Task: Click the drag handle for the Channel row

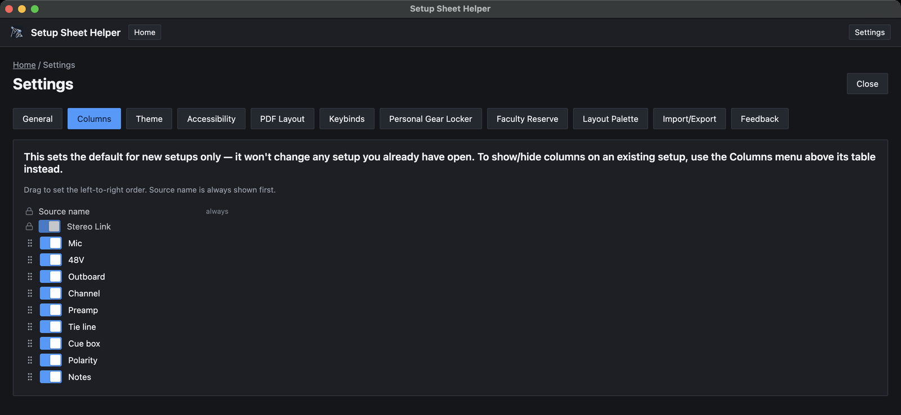Action: tap(30, 293)
